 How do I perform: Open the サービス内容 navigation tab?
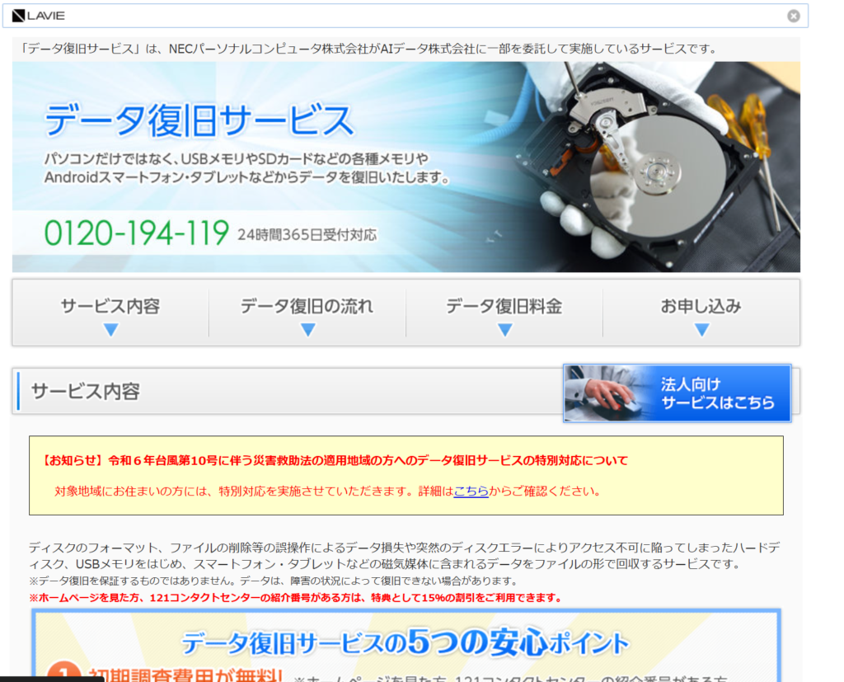pos(110,307)
